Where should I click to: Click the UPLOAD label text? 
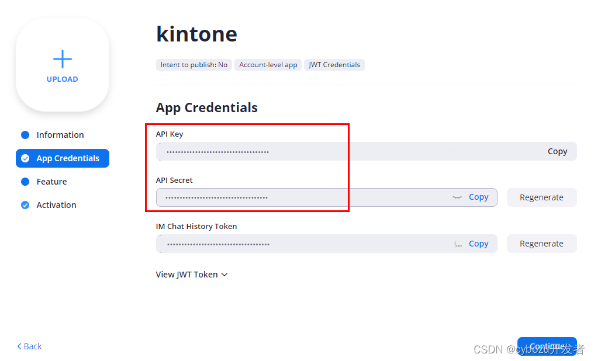[x=63, y=79]
